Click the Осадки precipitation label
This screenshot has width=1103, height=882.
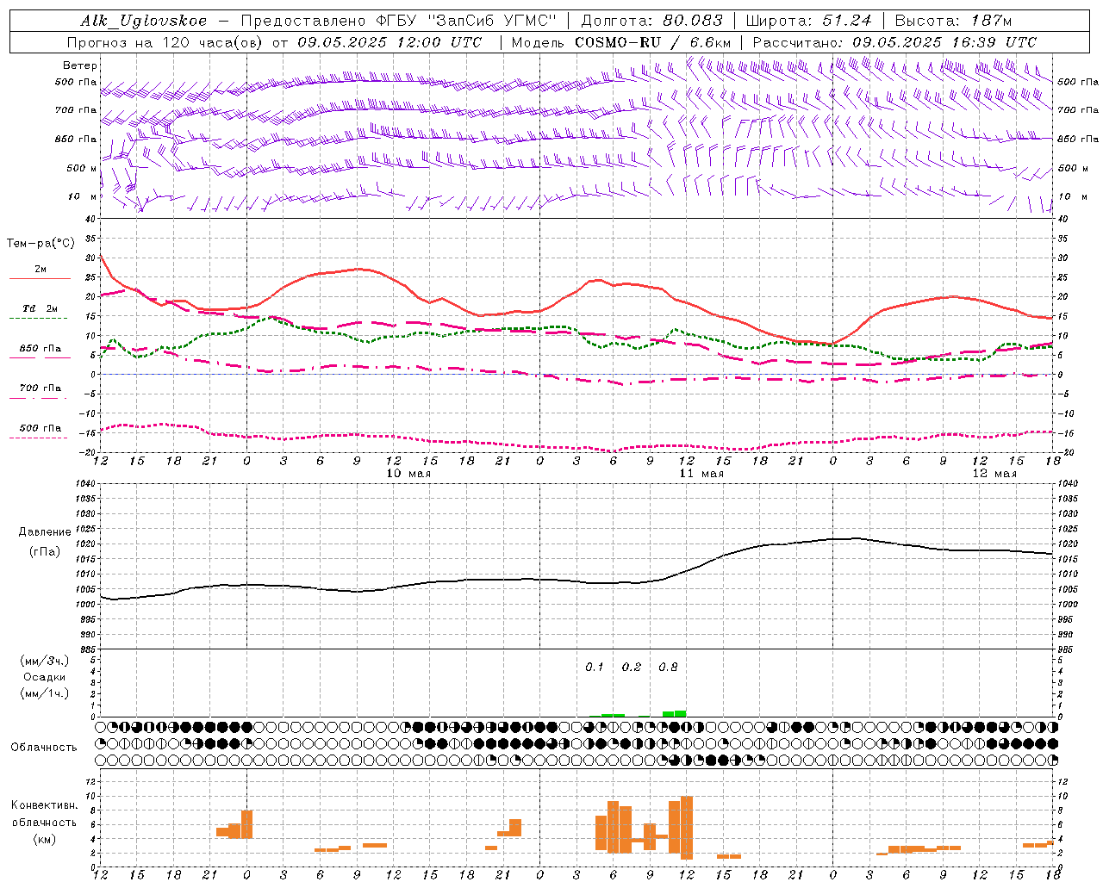(x=45, y=677)
